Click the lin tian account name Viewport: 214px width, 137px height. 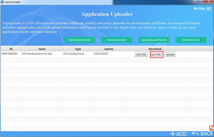coord(199,9)
